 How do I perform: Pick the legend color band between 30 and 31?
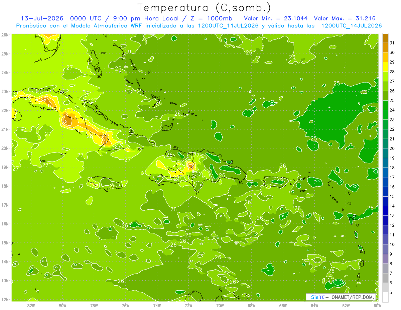(385, 48)
